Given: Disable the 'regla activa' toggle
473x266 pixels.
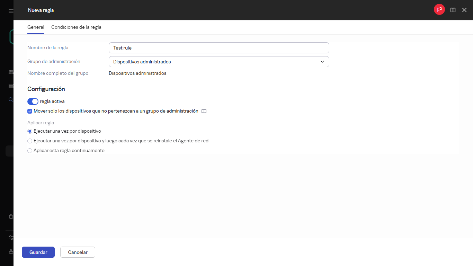Looking at the screenshot, I should pos(33,101).
